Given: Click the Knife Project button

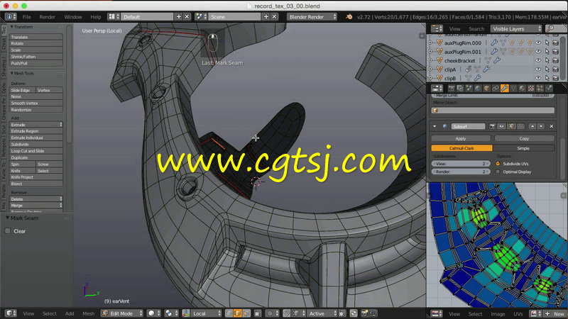Looking at the screenshot, I should click(x=36, y=177).
